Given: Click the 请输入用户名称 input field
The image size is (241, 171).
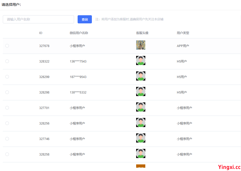Looking at the screenshot, I should [x=38, y=19].
